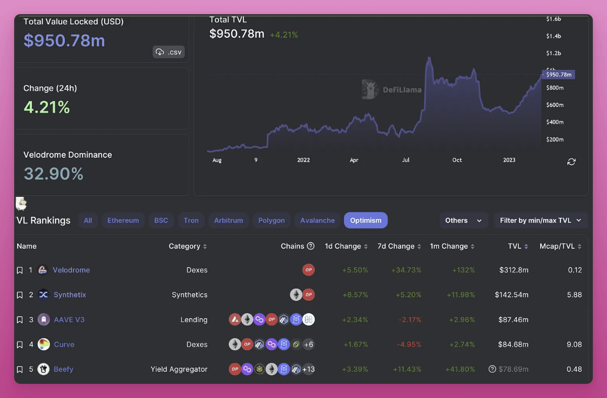
Task: Bookmark the Synthetix row
Action: [20, 295]
